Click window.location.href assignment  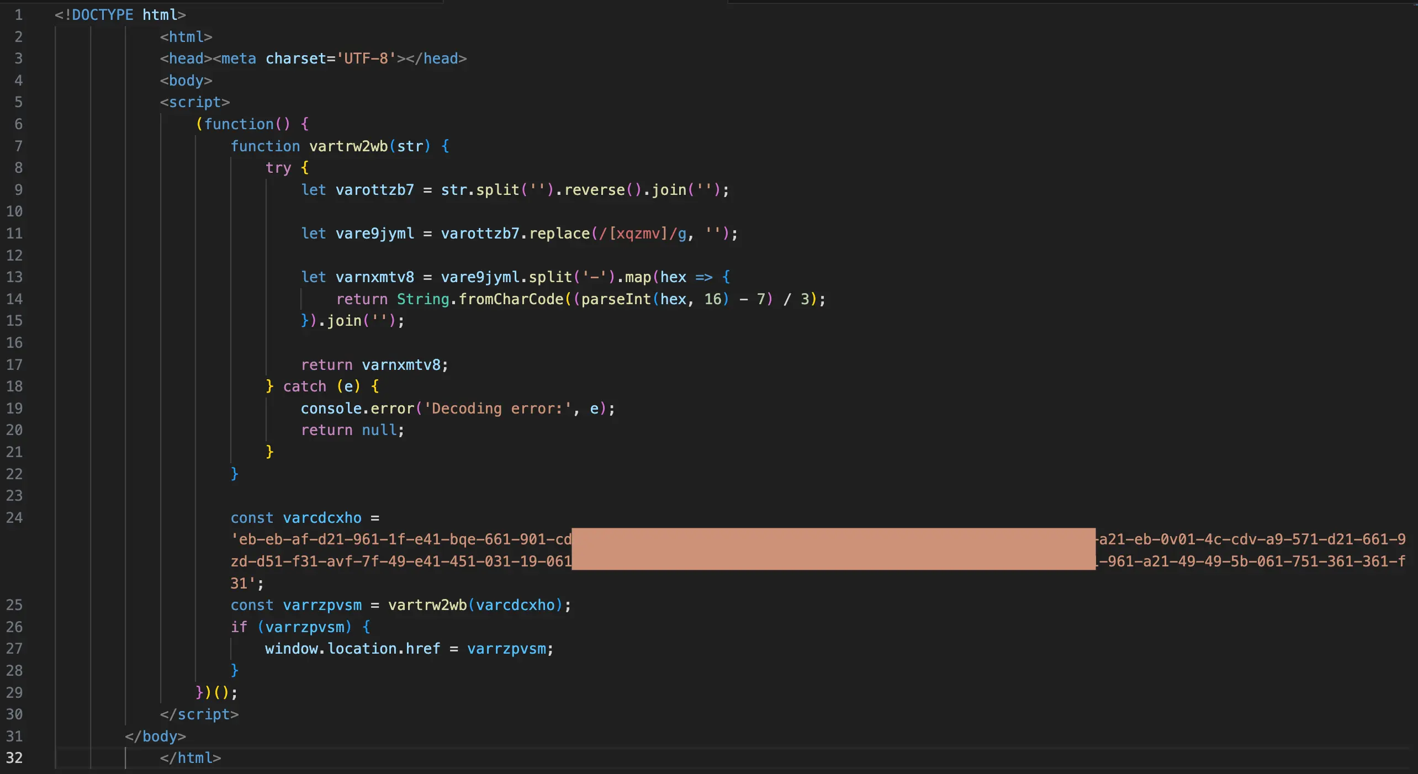pos(352,649)
